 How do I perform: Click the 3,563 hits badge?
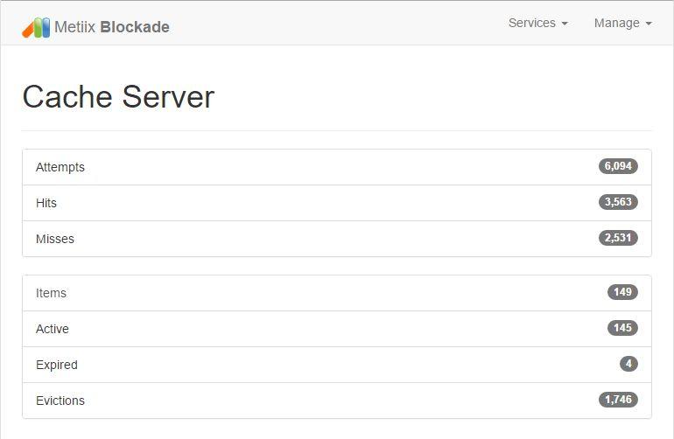[x=618, y=202]
